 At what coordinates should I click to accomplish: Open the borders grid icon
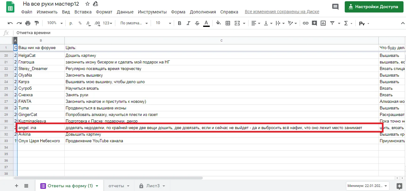pos(228,23)
